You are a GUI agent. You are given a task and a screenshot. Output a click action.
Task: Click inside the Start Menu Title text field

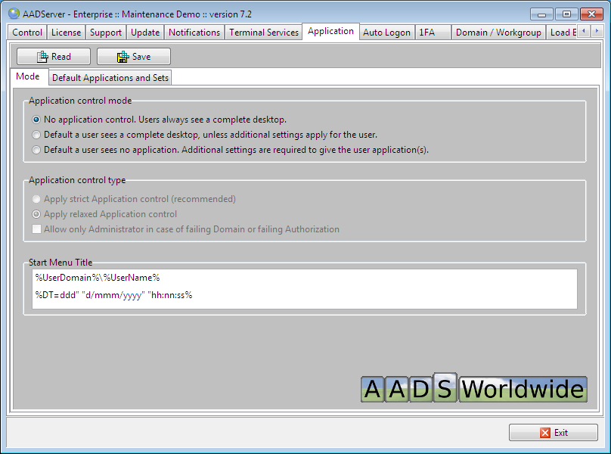(x=302, y=288)
